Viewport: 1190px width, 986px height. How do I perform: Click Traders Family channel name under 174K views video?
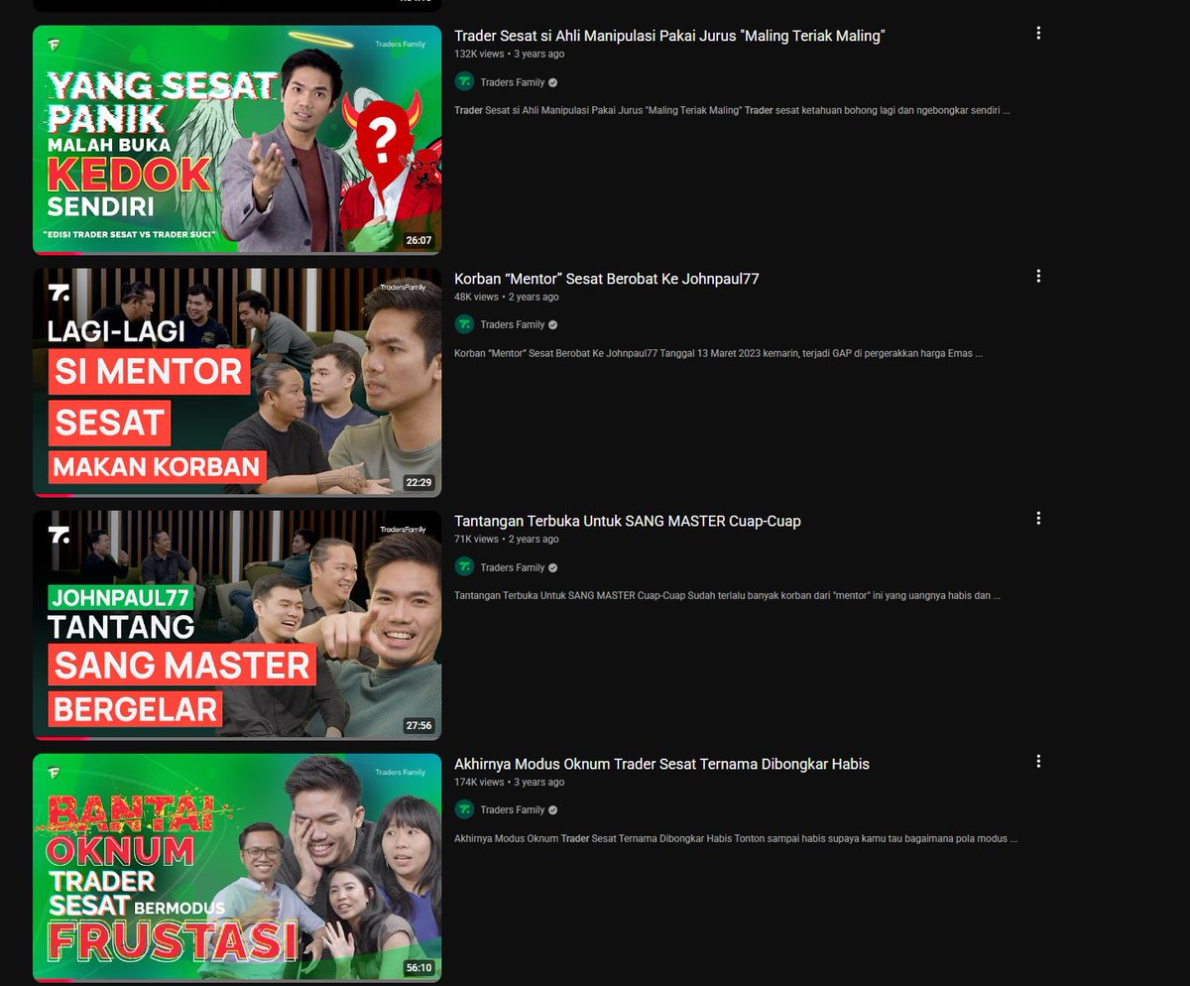[x=513, y=809]
